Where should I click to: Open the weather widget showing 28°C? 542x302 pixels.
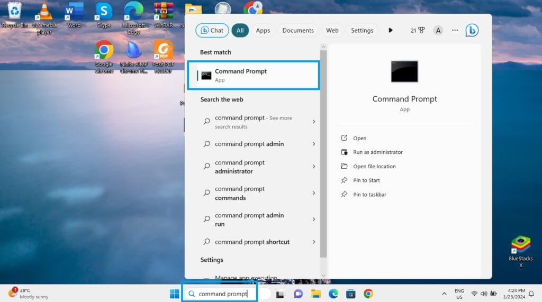coord(29,294)
